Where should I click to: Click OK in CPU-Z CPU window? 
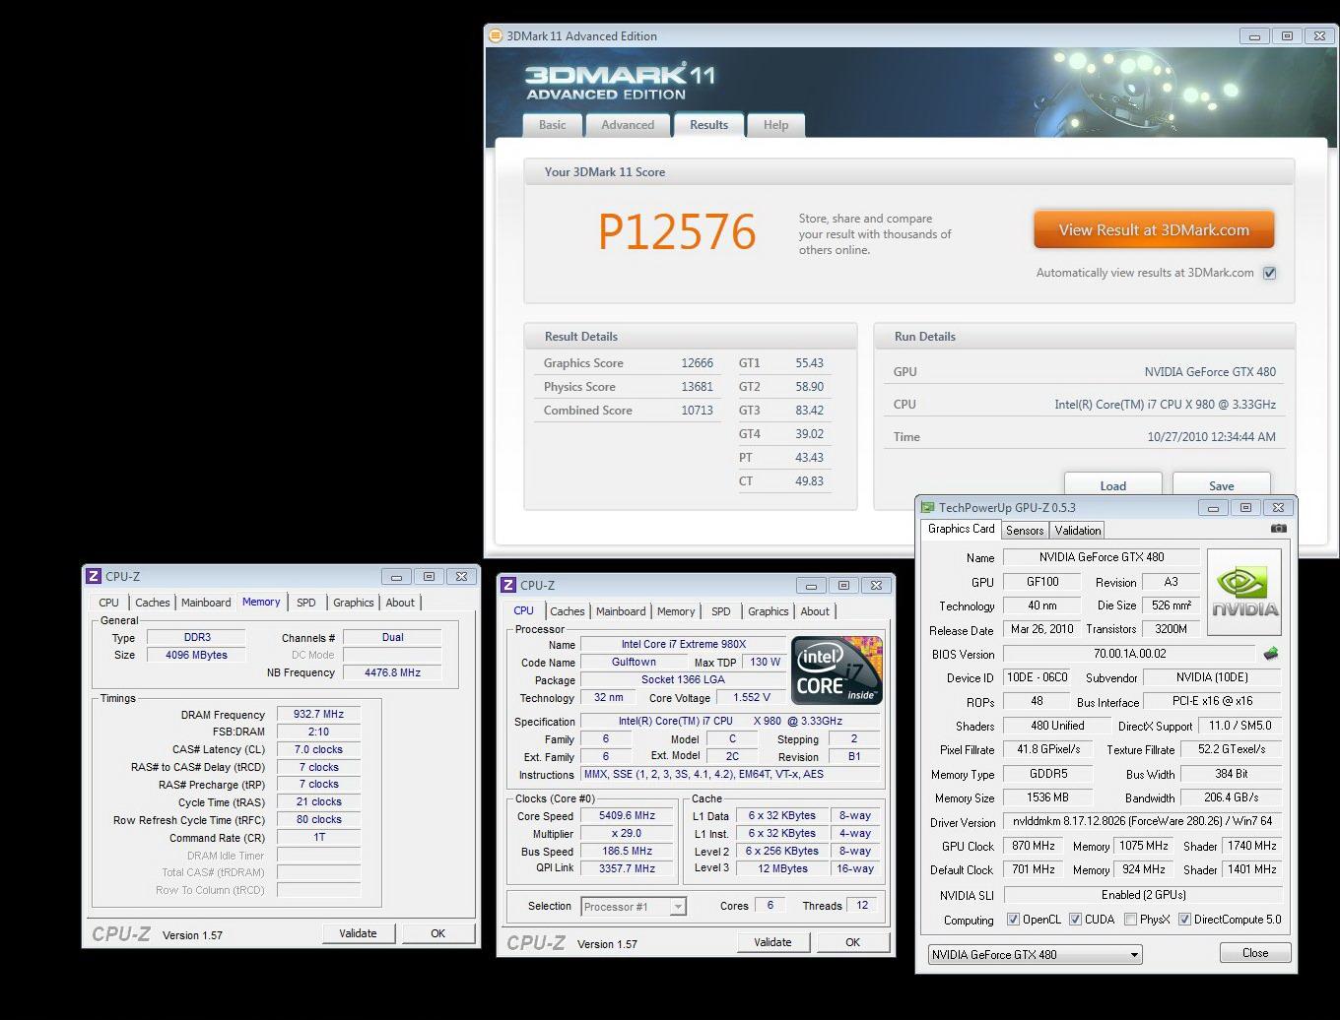[x=852, y=942]
